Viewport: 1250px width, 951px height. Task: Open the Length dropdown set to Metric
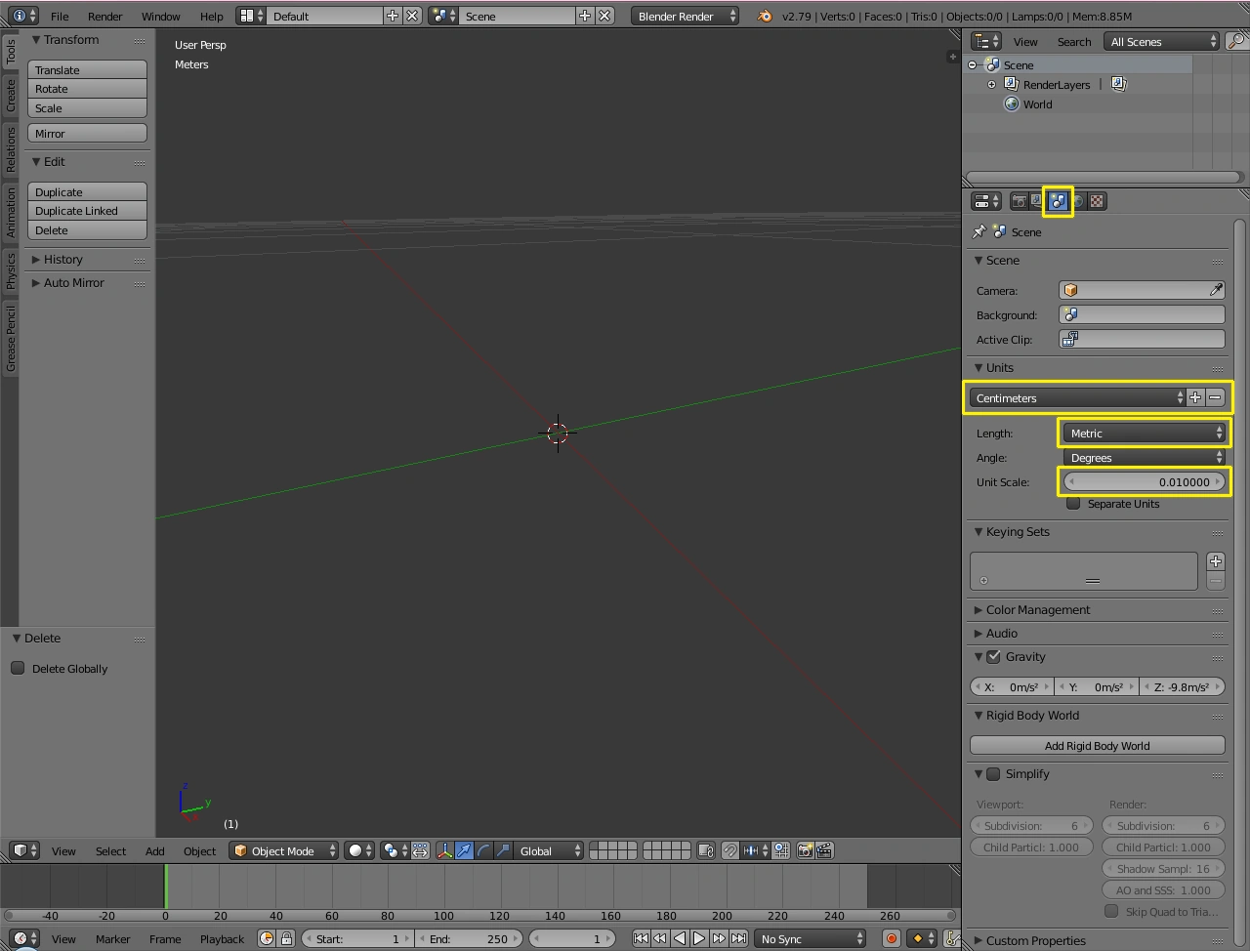click(x=1144, y=433)
